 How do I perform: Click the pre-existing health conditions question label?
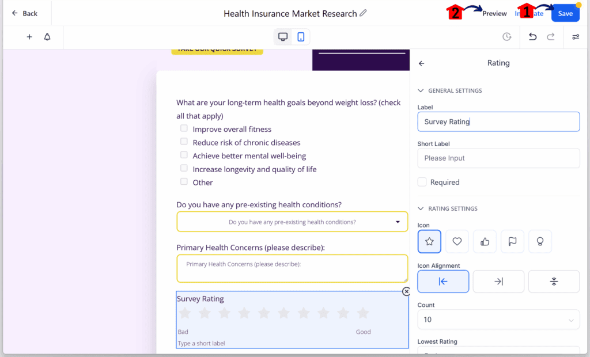click(x=259, y=204)
